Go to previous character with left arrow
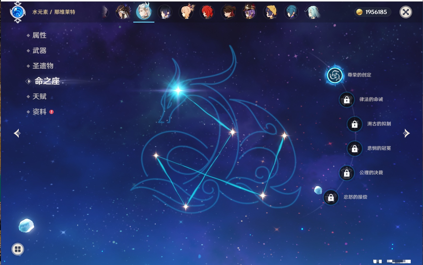 pyautogui.click(x=17, y=133)
